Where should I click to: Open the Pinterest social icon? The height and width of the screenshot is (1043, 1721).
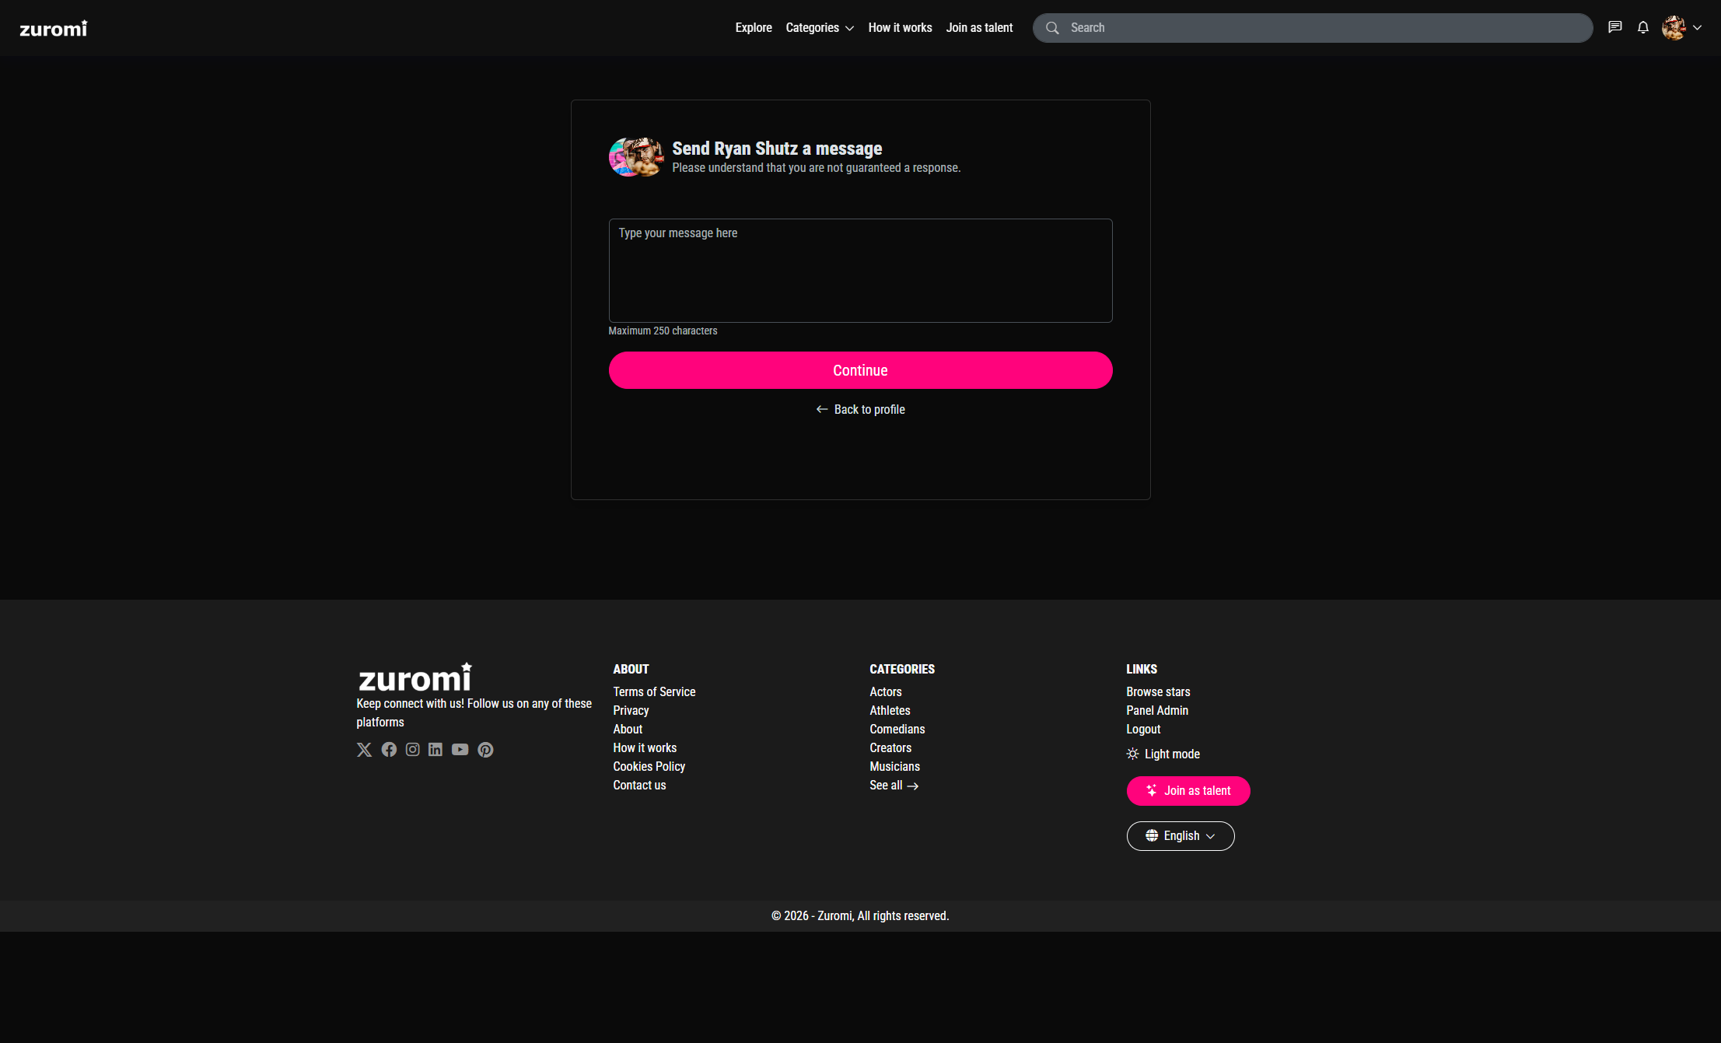tap(485, 749)
